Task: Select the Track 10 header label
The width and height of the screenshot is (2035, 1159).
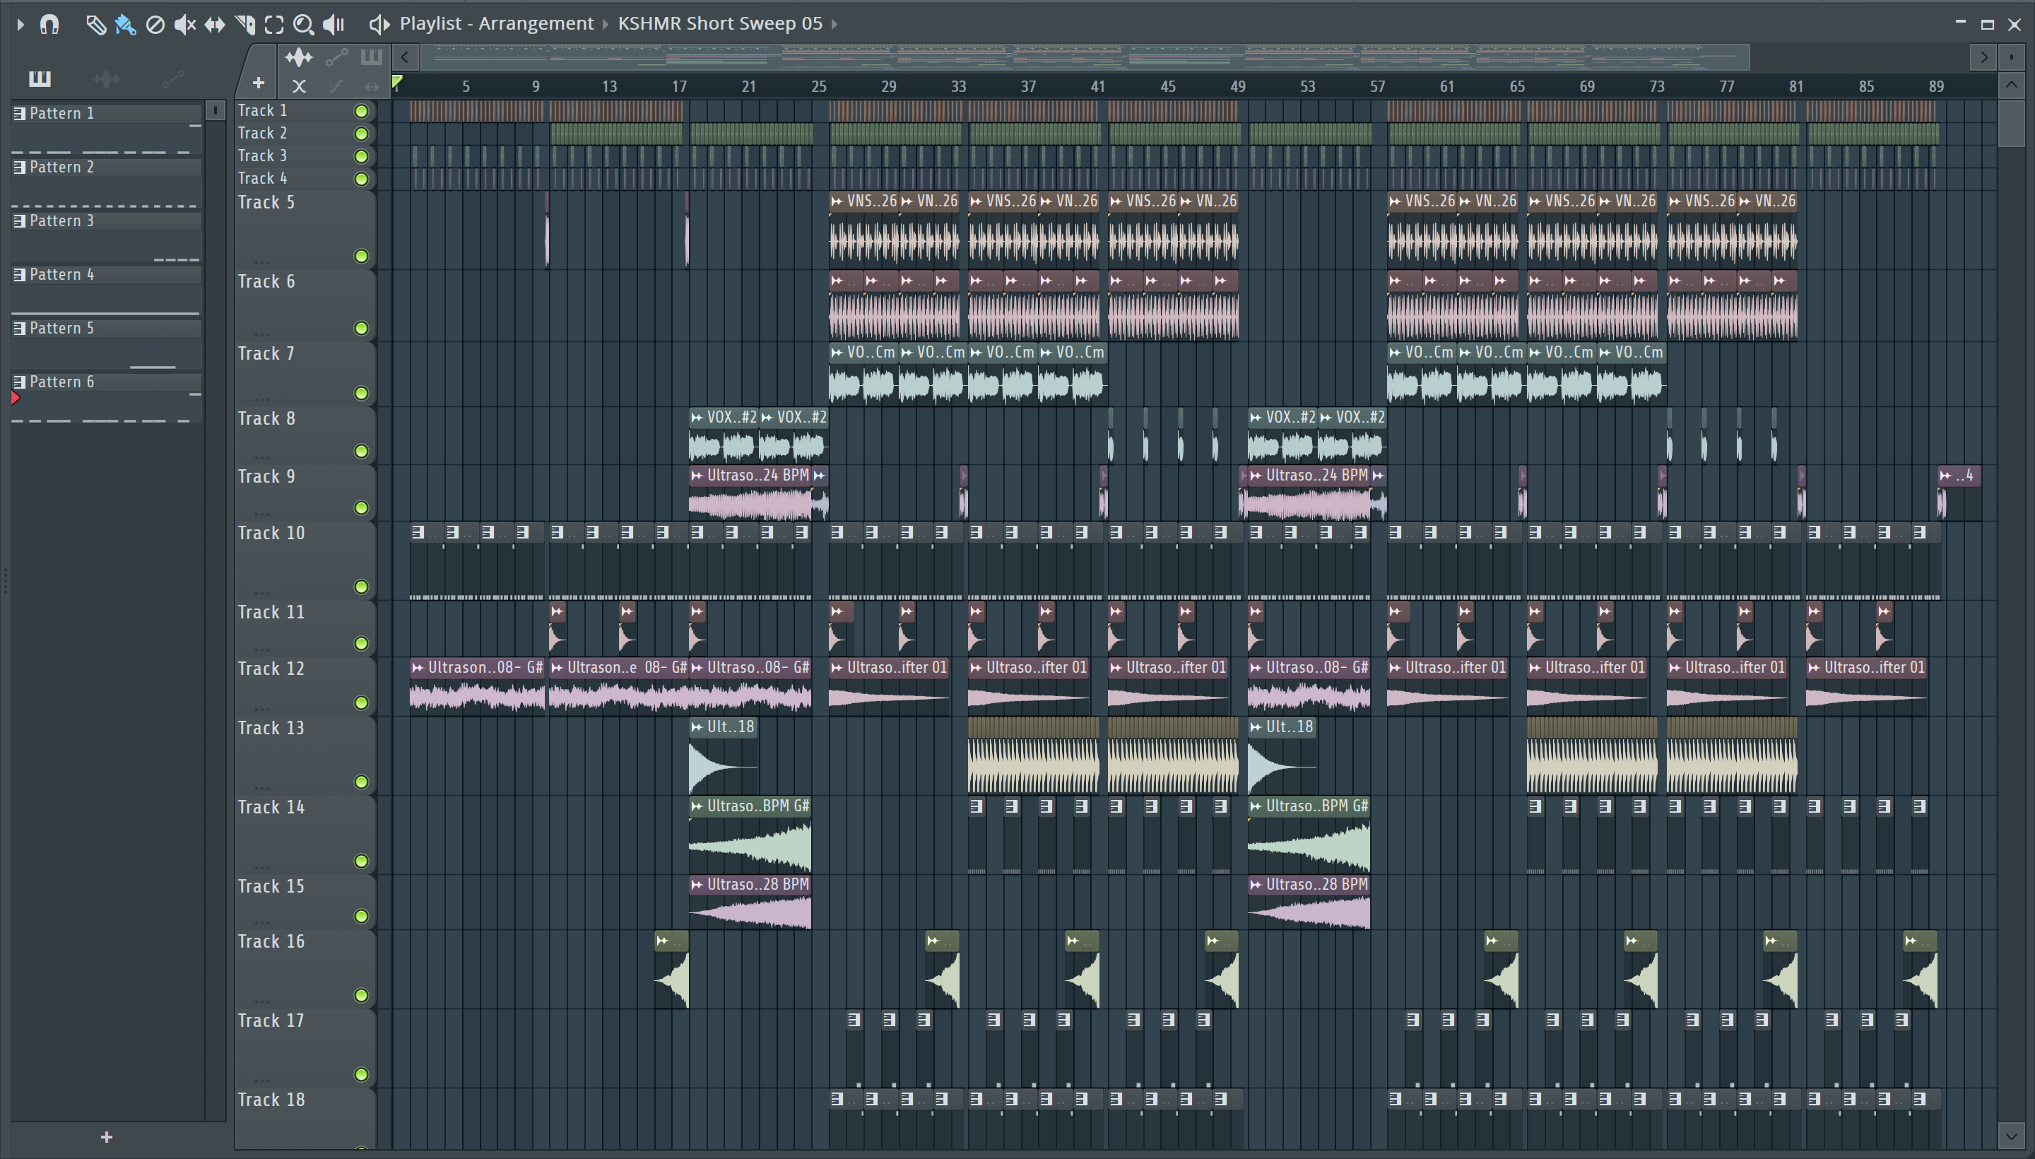Action: 271,534
